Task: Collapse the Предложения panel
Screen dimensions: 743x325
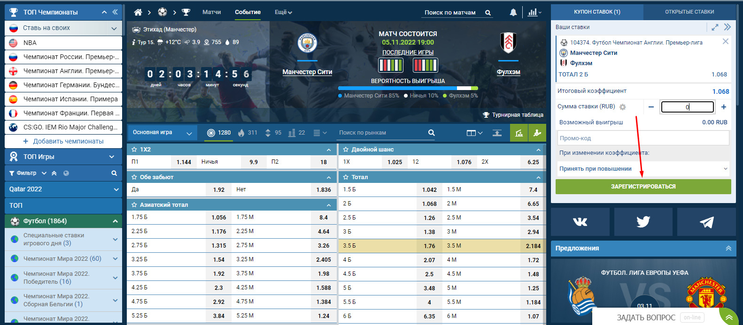Action: click(728, 249)
